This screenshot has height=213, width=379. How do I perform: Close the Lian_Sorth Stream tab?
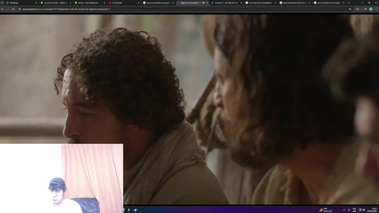(x=70, y=3)
